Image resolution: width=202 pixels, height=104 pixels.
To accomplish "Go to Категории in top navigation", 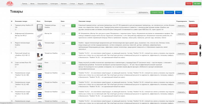I will (x=54, y=4).
